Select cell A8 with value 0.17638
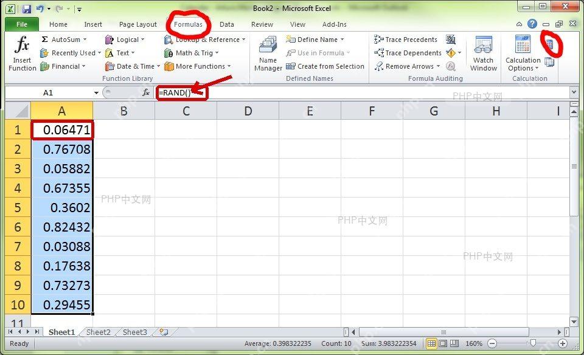The height and width of the screenshot is (355, 584). [x=62, y=266]
